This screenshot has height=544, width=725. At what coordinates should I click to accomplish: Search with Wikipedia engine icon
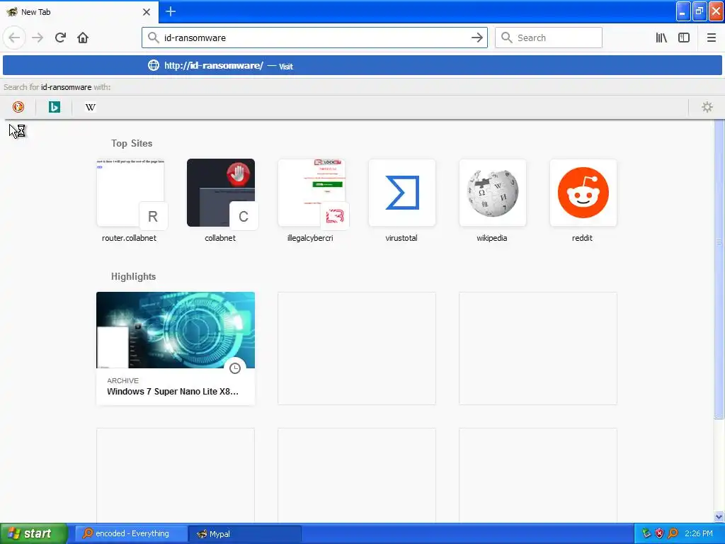90,107
